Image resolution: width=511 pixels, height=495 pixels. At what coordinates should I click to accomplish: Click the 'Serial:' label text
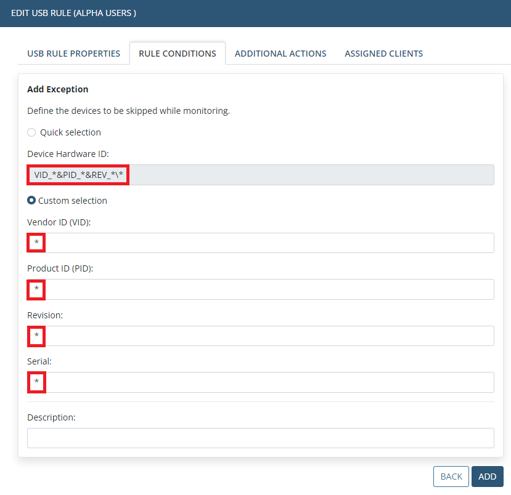[39, 361]
